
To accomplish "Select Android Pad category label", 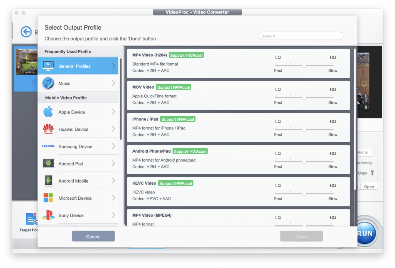I will pyautogui.click(x=71, y=164).
